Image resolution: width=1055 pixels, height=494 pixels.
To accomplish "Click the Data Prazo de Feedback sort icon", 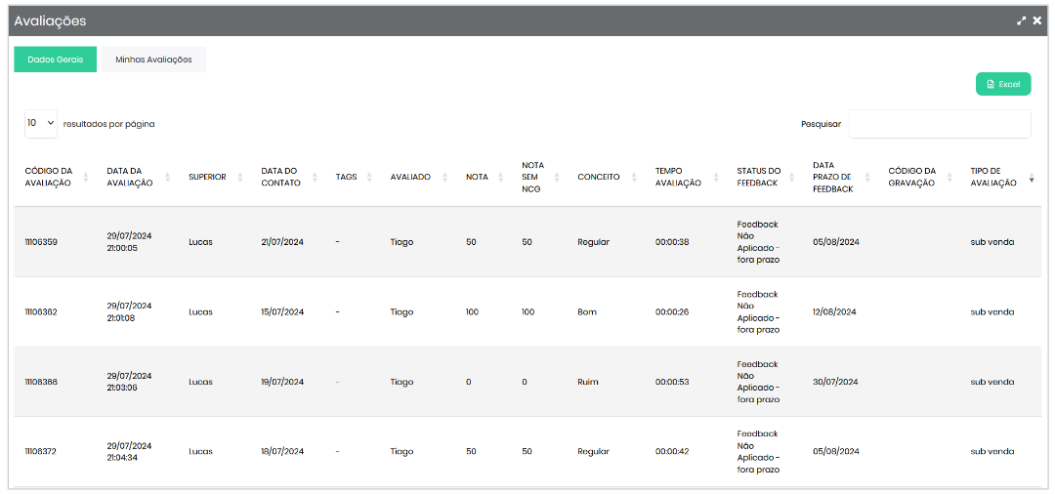I will coord(868,178).
